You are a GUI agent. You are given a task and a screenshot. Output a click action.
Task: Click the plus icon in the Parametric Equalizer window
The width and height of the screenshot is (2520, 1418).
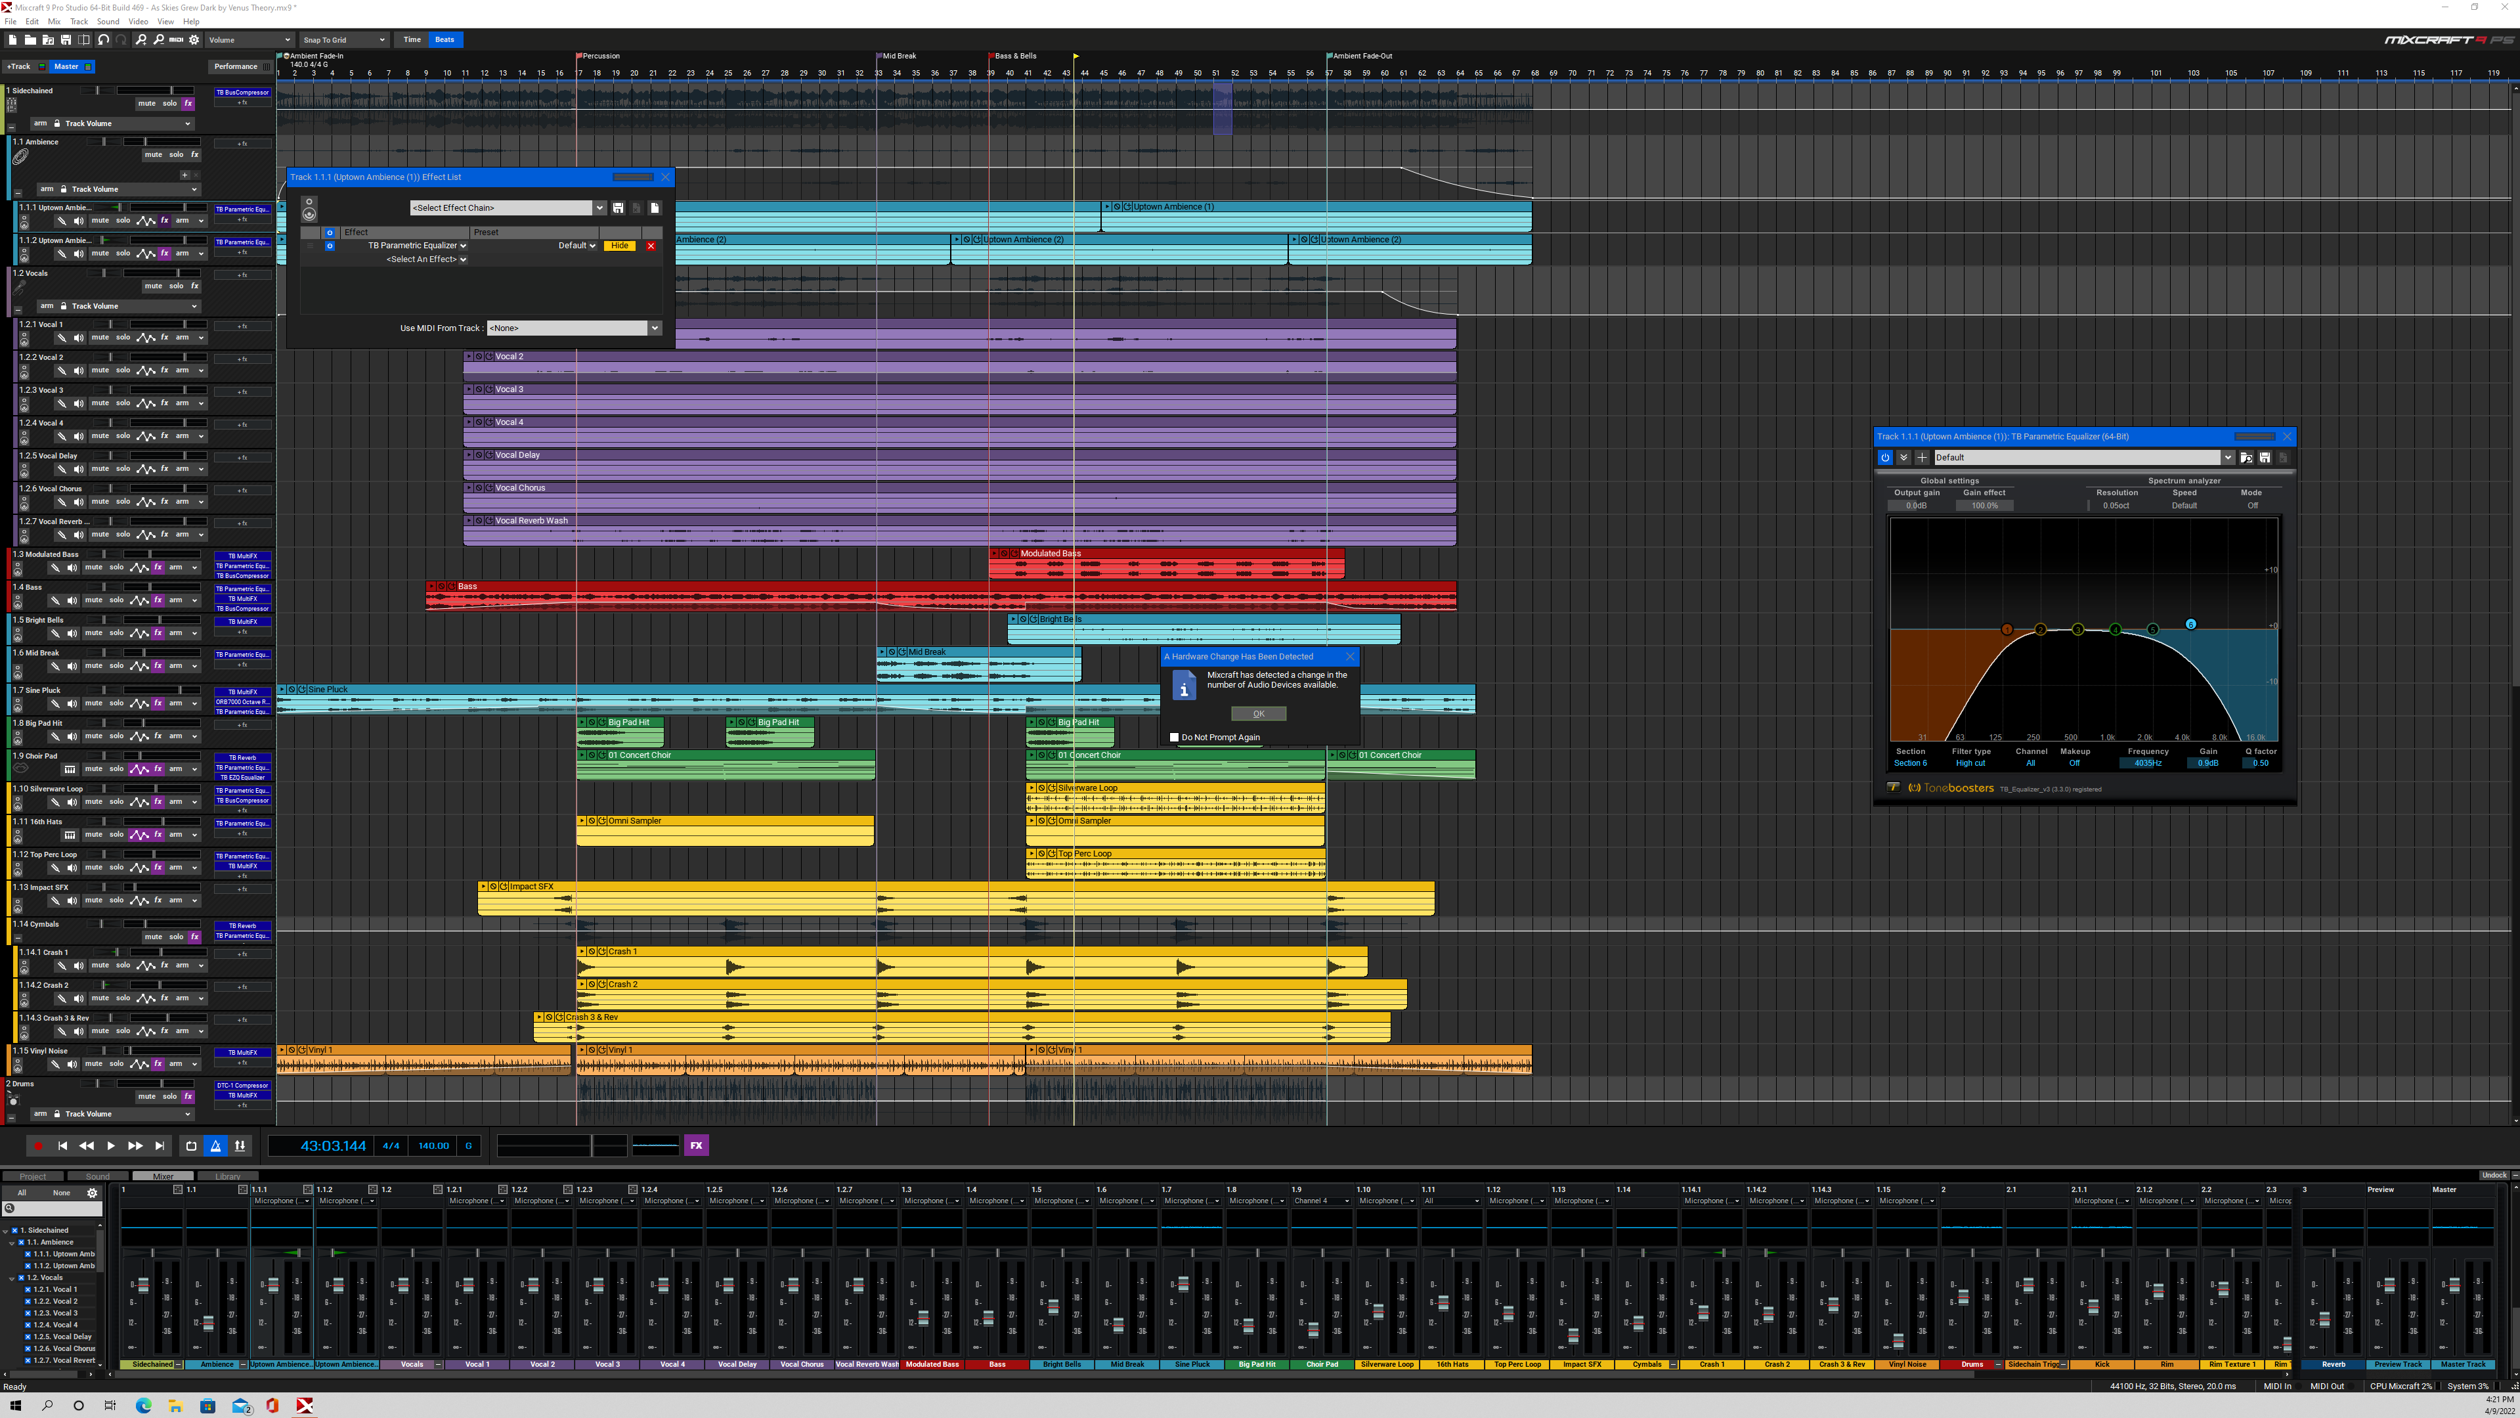click(x=1923, y=457)
